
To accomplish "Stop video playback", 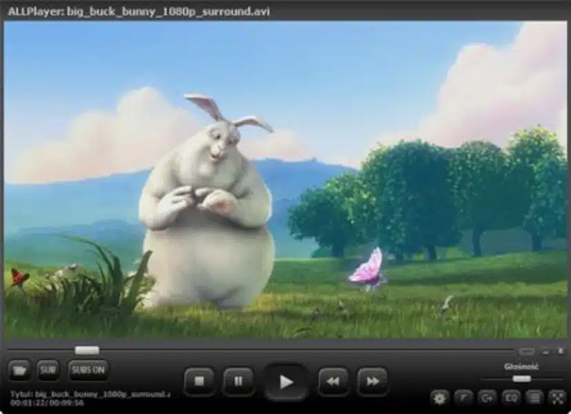I will click(199, 381).
